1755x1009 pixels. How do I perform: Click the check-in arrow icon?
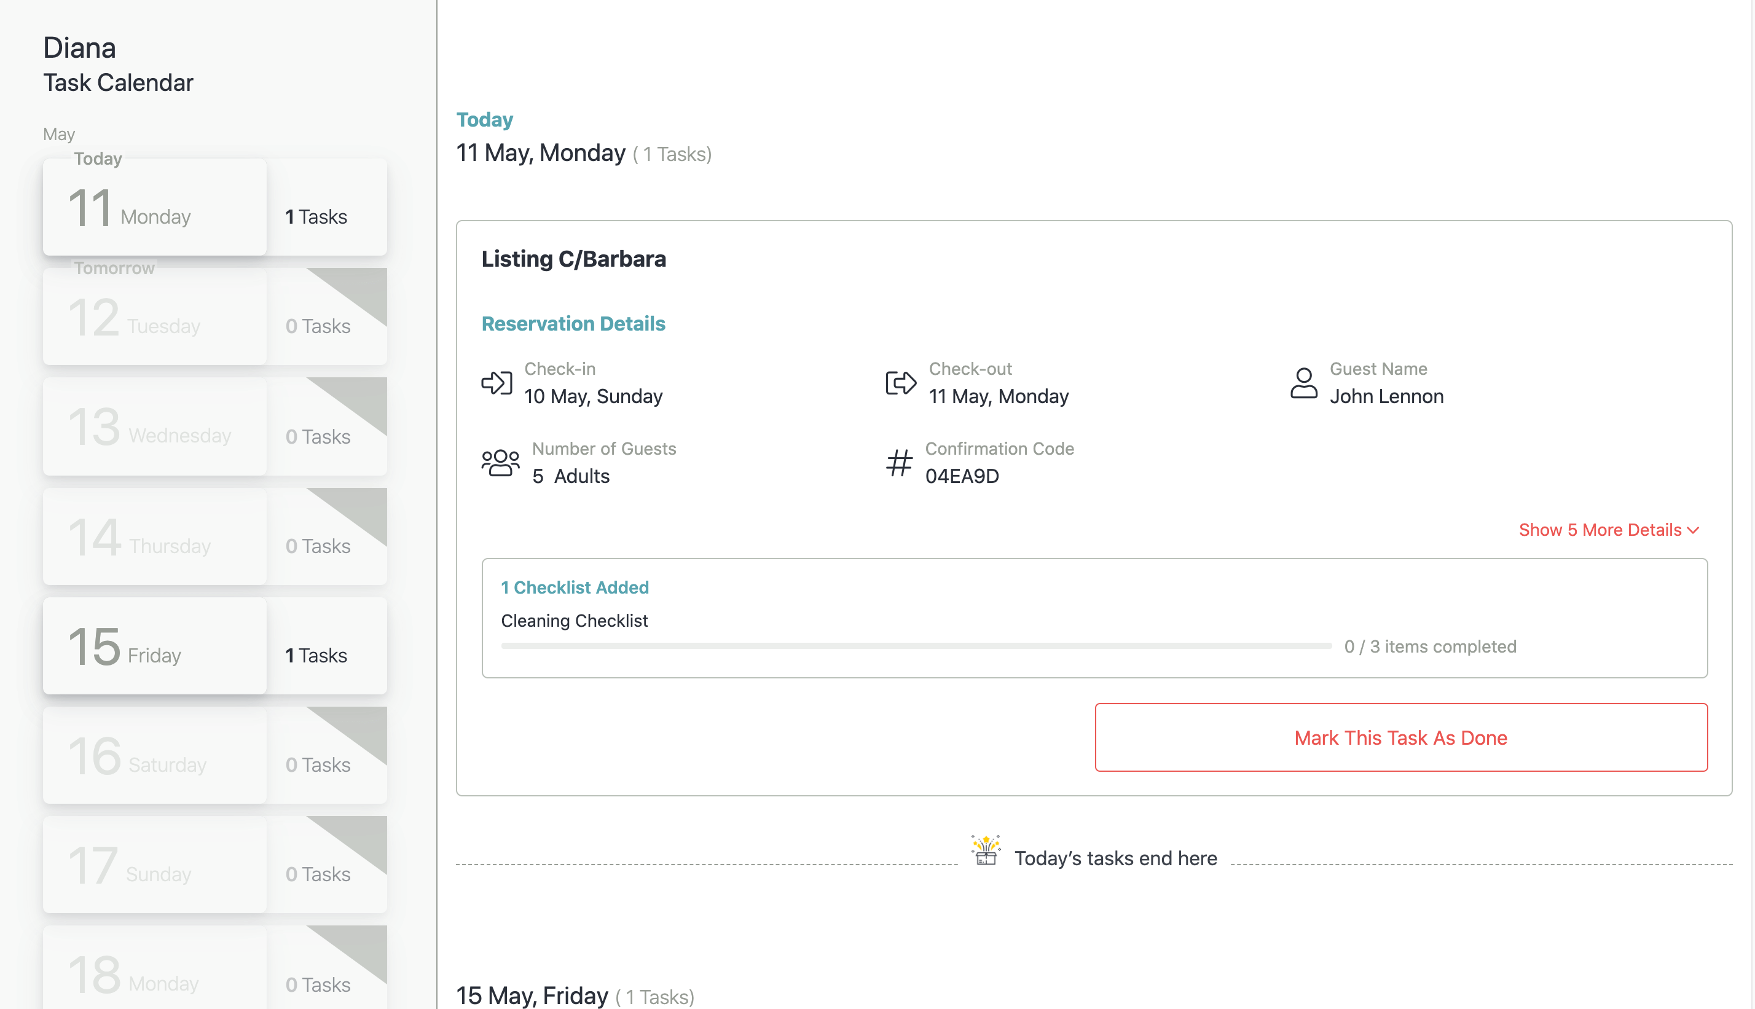coord(497,383)
